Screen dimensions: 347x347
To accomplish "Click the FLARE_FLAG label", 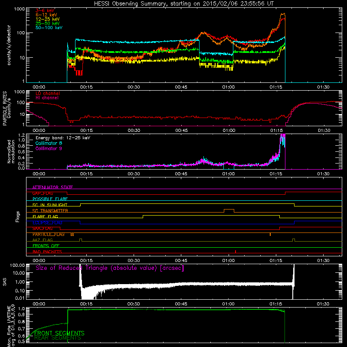I will [45, 216].
